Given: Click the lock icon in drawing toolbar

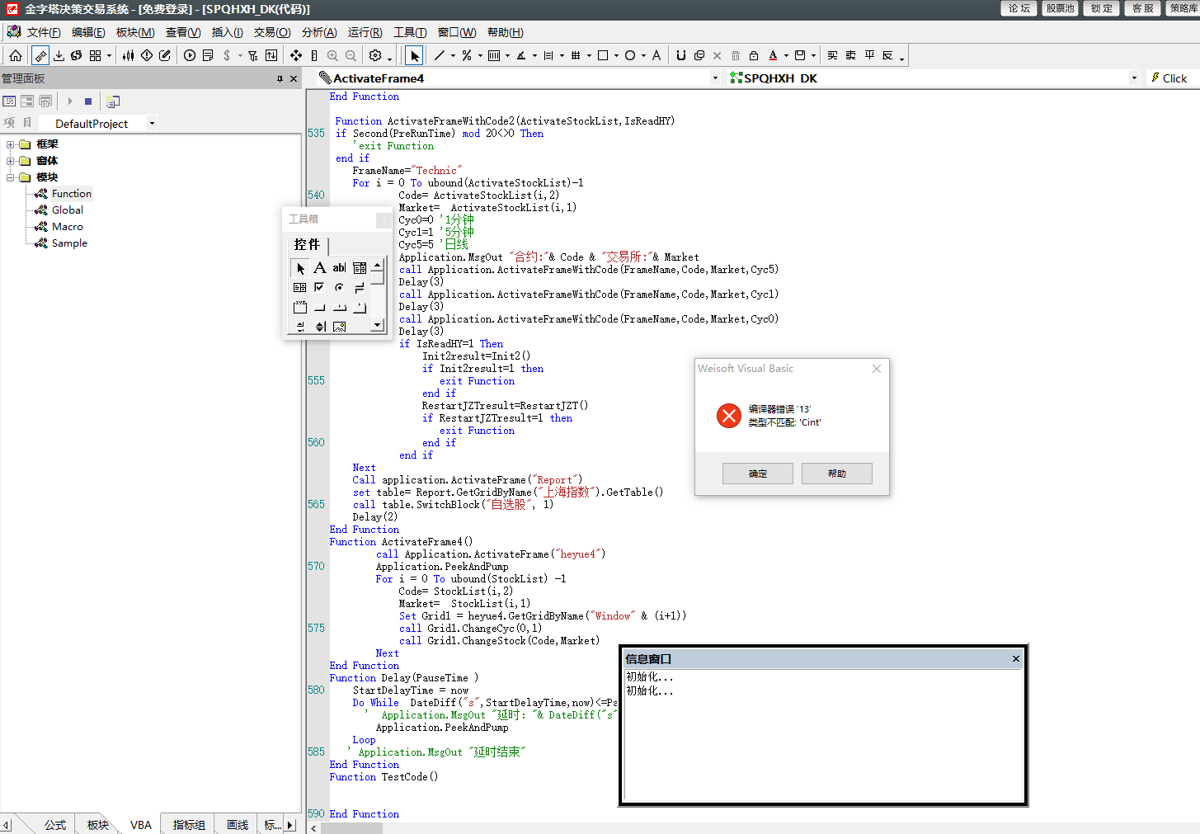Looking at the screenshot, I should tap(754, 55).
